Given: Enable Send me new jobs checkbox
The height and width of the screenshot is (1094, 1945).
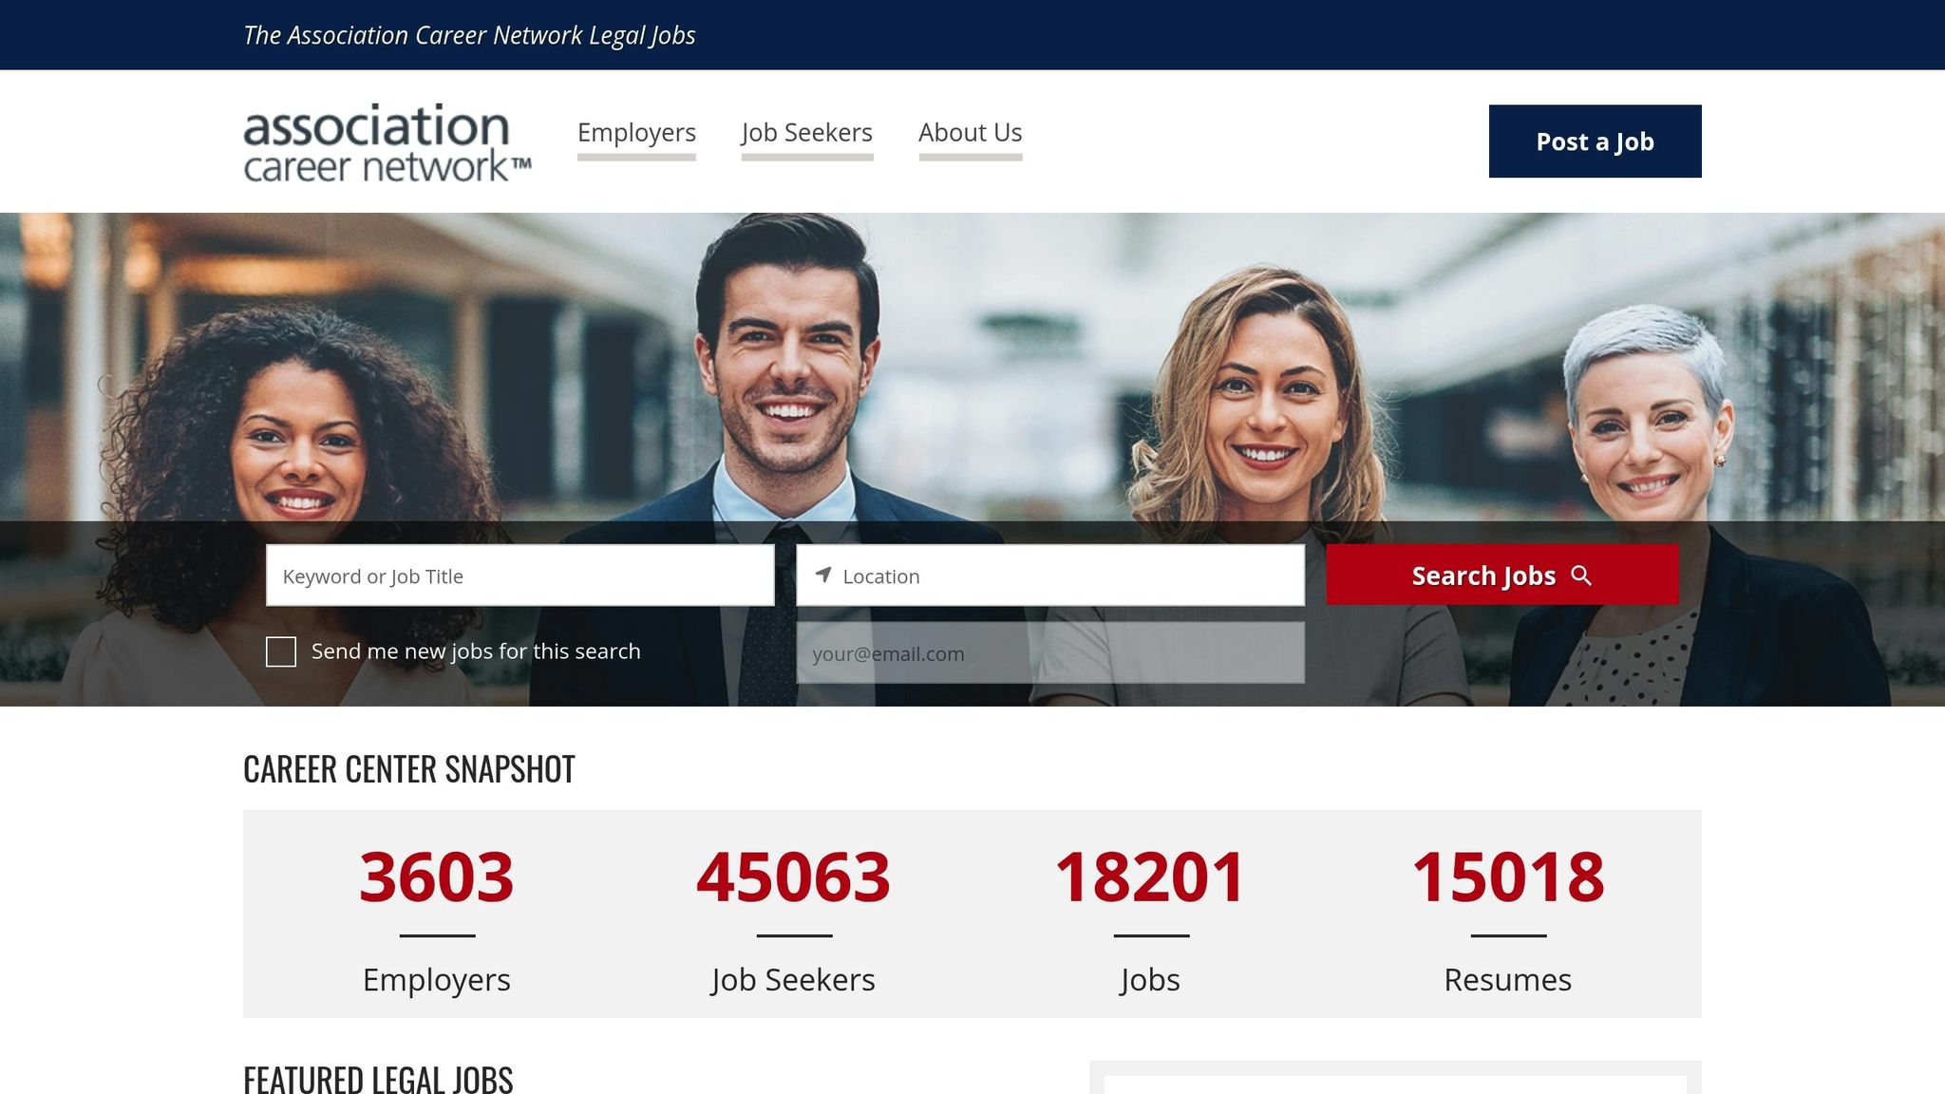Looking at the screenshot, I should pos(281,651).
